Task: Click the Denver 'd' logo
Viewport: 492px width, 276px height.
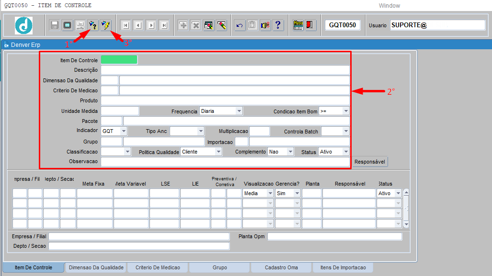Action: click(x=24, y=25)
